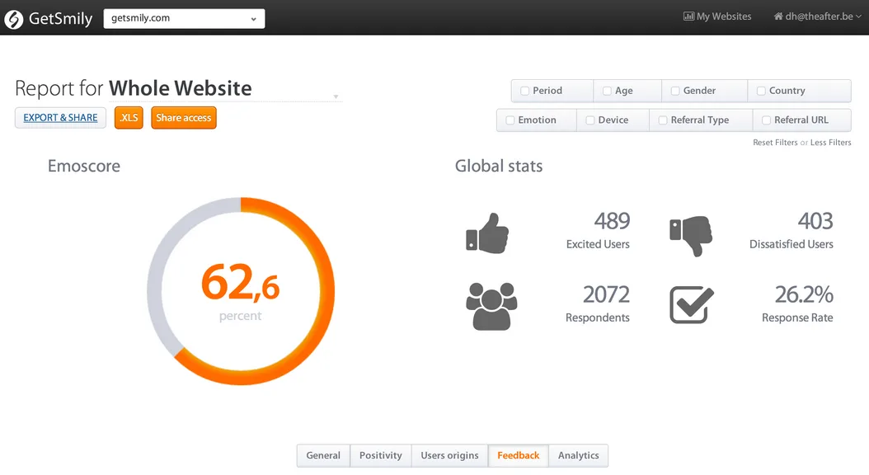Click the orange Emoscore gauge arc
The image size is (869, 475).
[x=326, y=291]
